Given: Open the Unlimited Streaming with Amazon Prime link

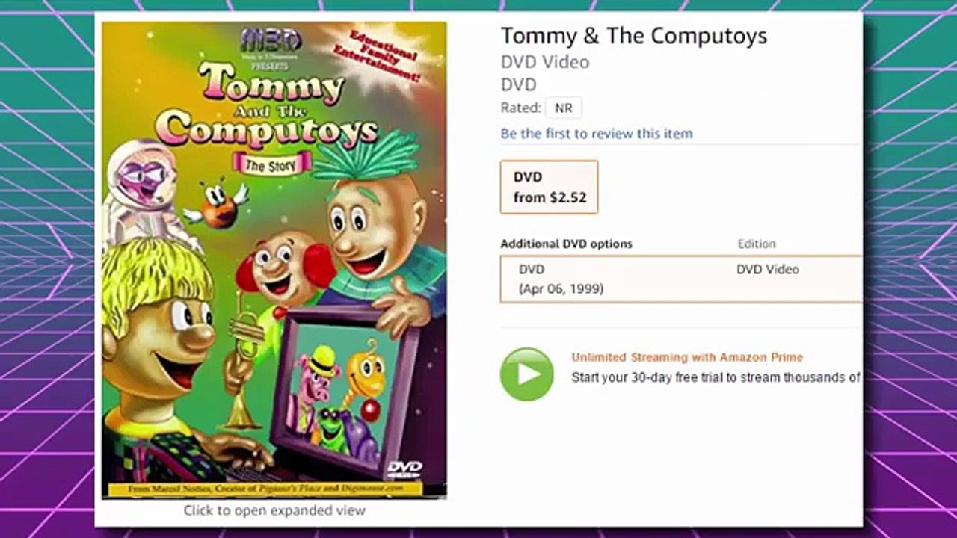Looking at the screenshot, I should (x=686, y=357).
